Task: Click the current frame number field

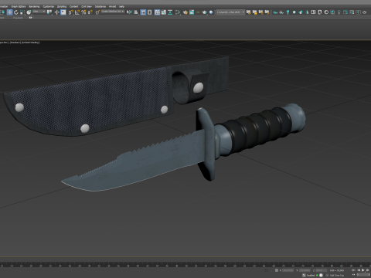Action: [363, 275]
